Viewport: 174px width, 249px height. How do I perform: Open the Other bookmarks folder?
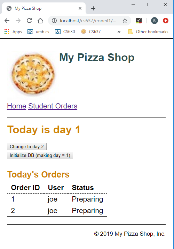tap(148, 32)
